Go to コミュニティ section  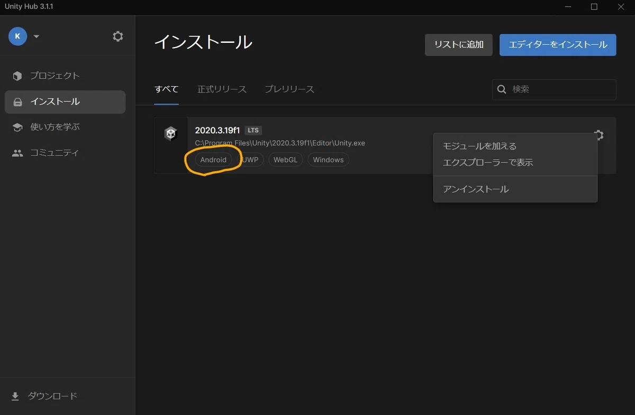tap(65, 153)
